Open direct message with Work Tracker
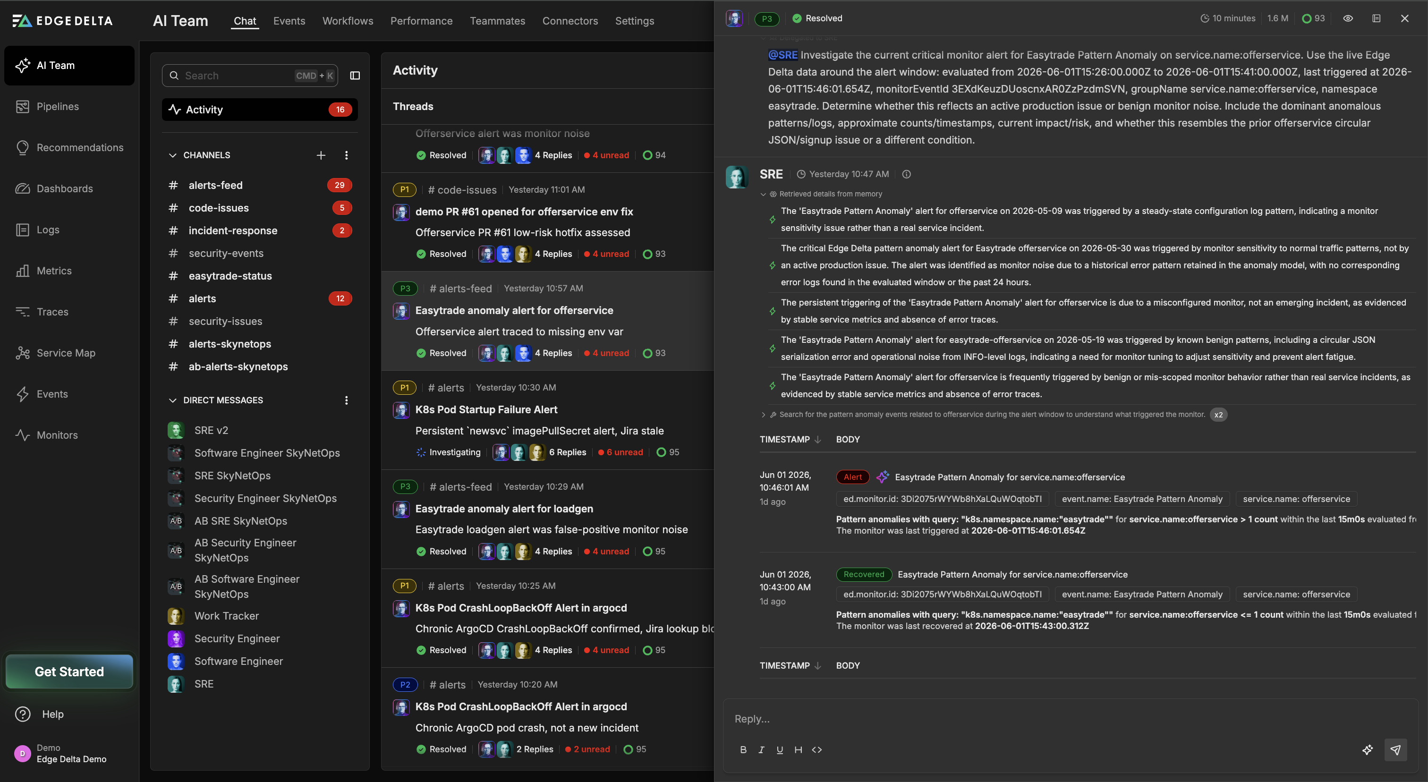 [259, 616]
